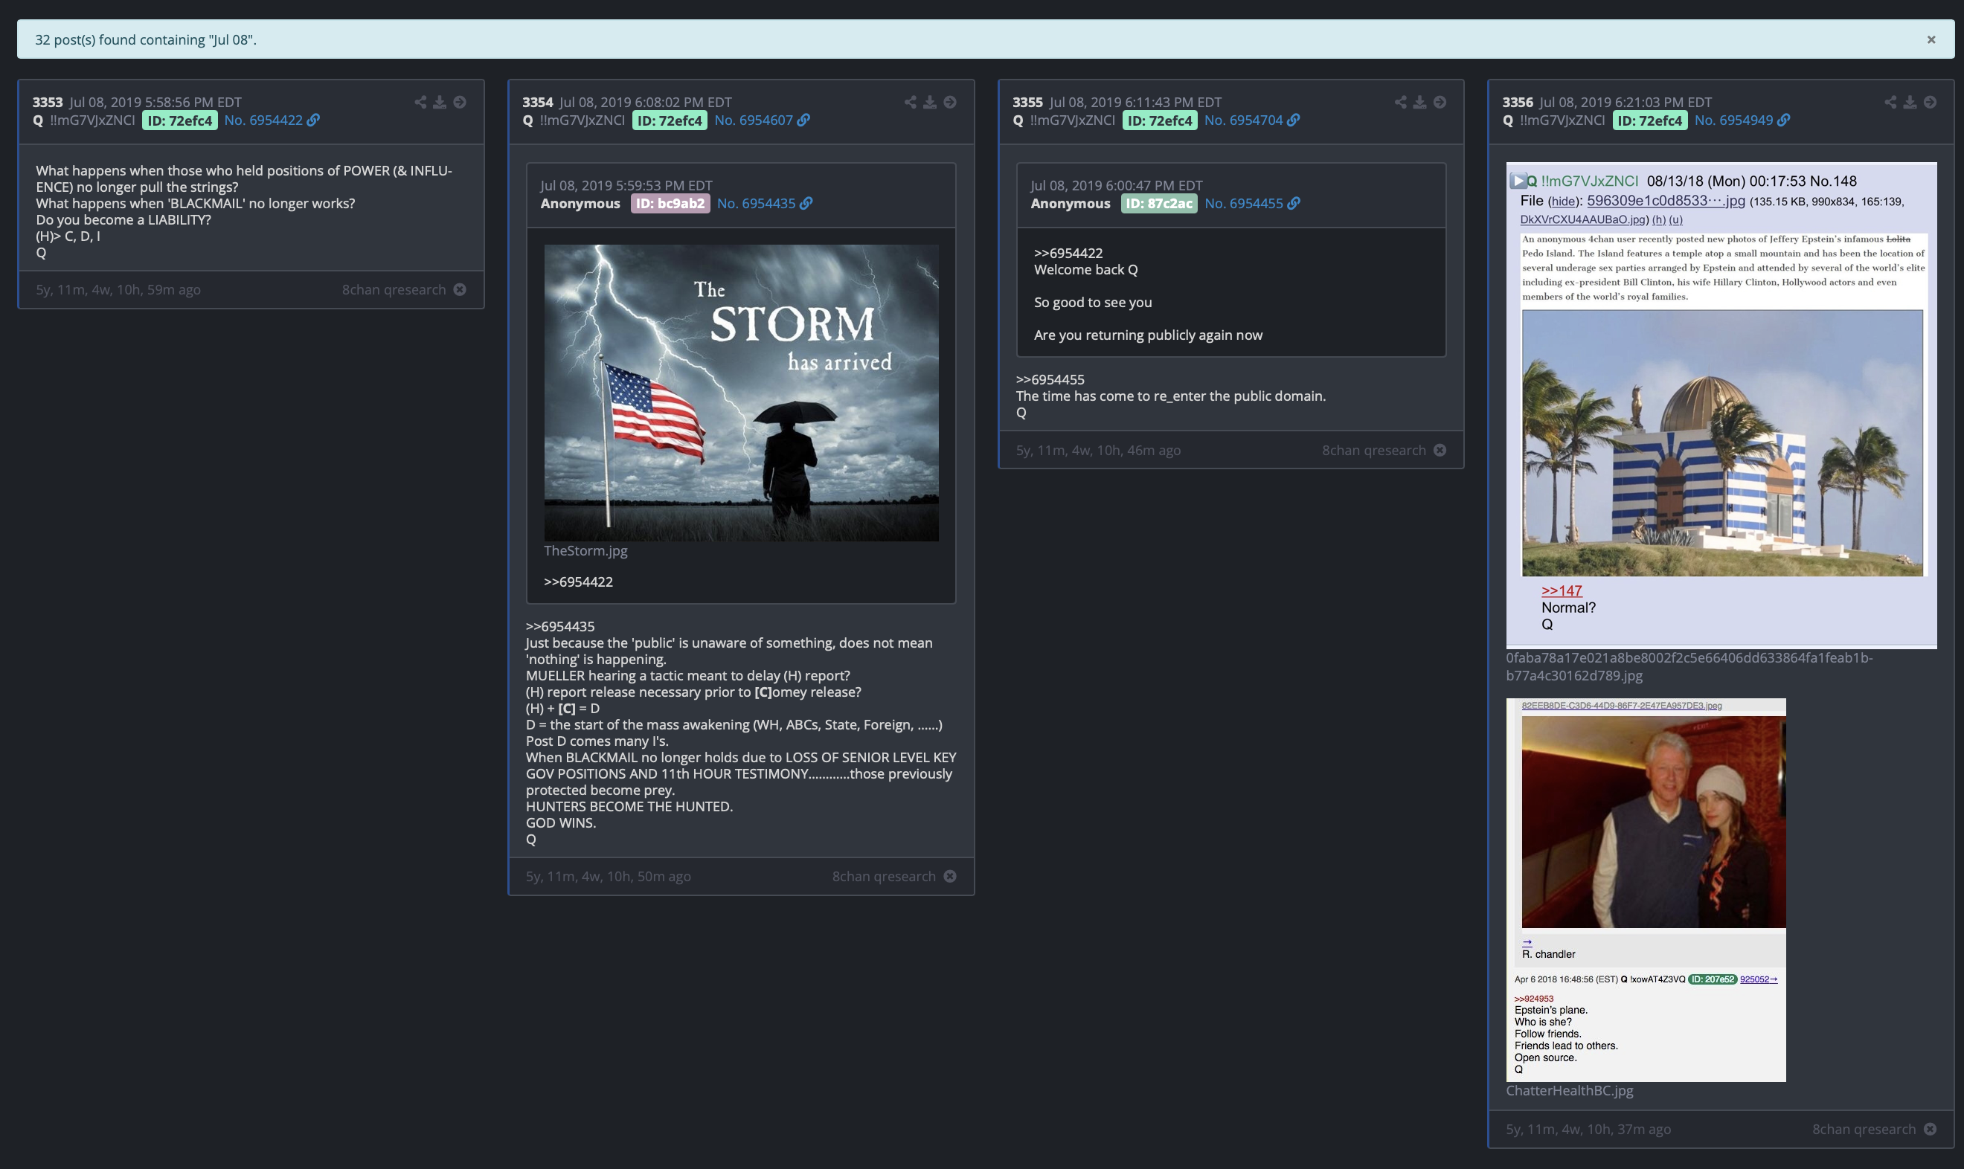The image size is (1964, 1169).
Task: Click the circled X beside 8chan qresearch in post 3356
Action: [1930, 1129]
